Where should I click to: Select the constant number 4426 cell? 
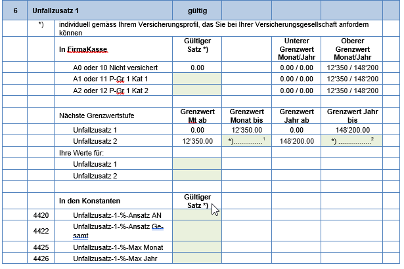click(x=41, y=259)
